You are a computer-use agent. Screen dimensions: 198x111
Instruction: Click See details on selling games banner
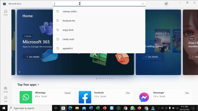152,57
